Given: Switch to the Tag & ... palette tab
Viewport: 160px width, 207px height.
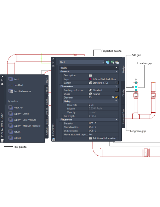Looking at the screenshot, I should 47,121.
